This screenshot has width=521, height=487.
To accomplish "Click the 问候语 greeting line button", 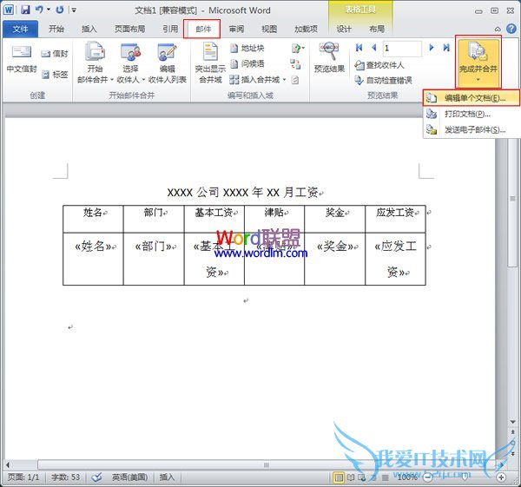I will 247,63.
